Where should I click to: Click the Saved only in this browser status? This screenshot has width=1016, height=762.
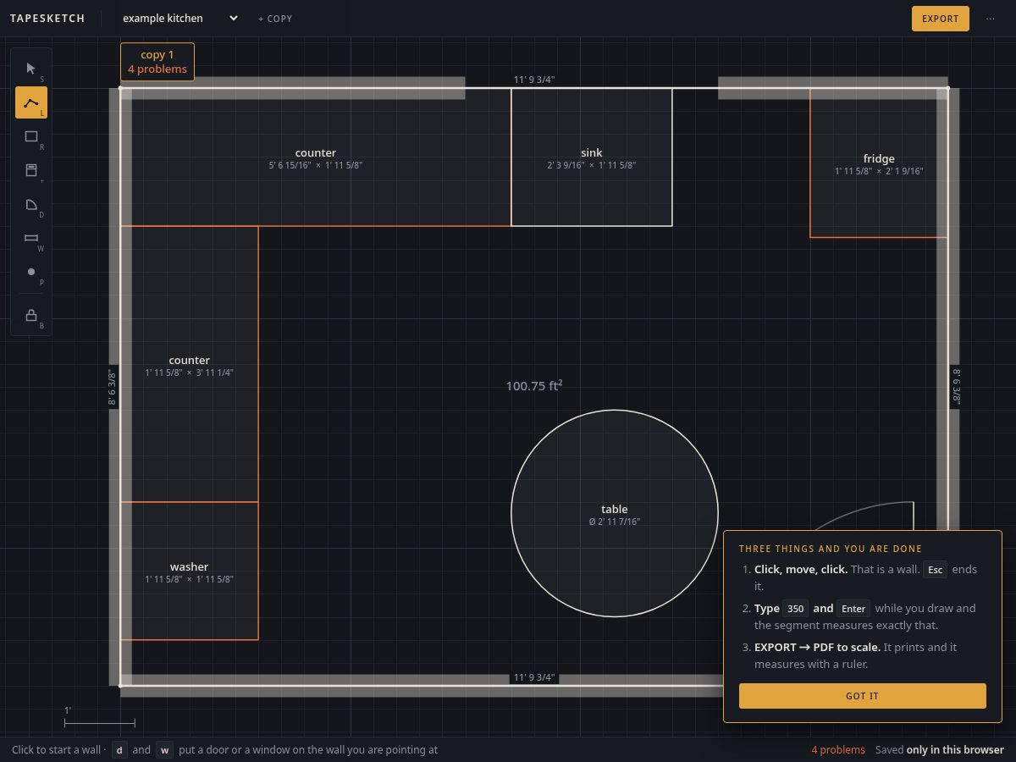pyautogui.click(x=940, y=750)
